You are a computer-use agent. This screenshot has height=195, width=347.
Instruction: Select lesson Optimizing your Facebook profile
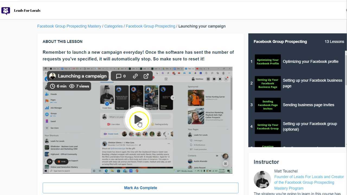click(310, 61)
